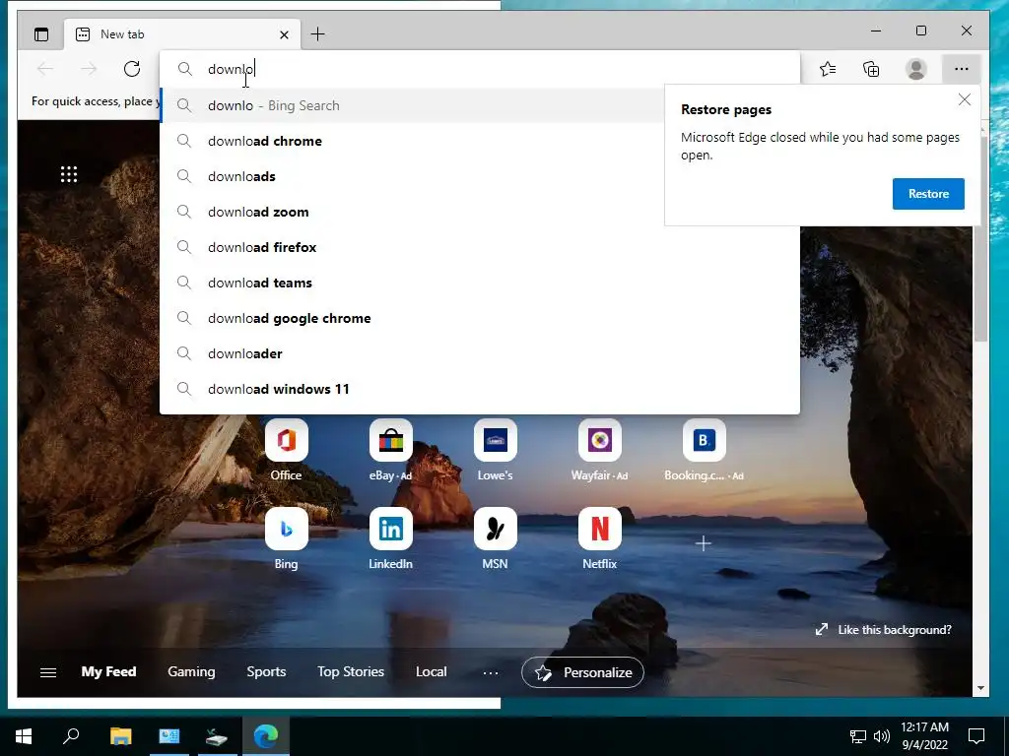
Task: Open Server Manager taskbar icon
Action: click(x=169, y=736)
